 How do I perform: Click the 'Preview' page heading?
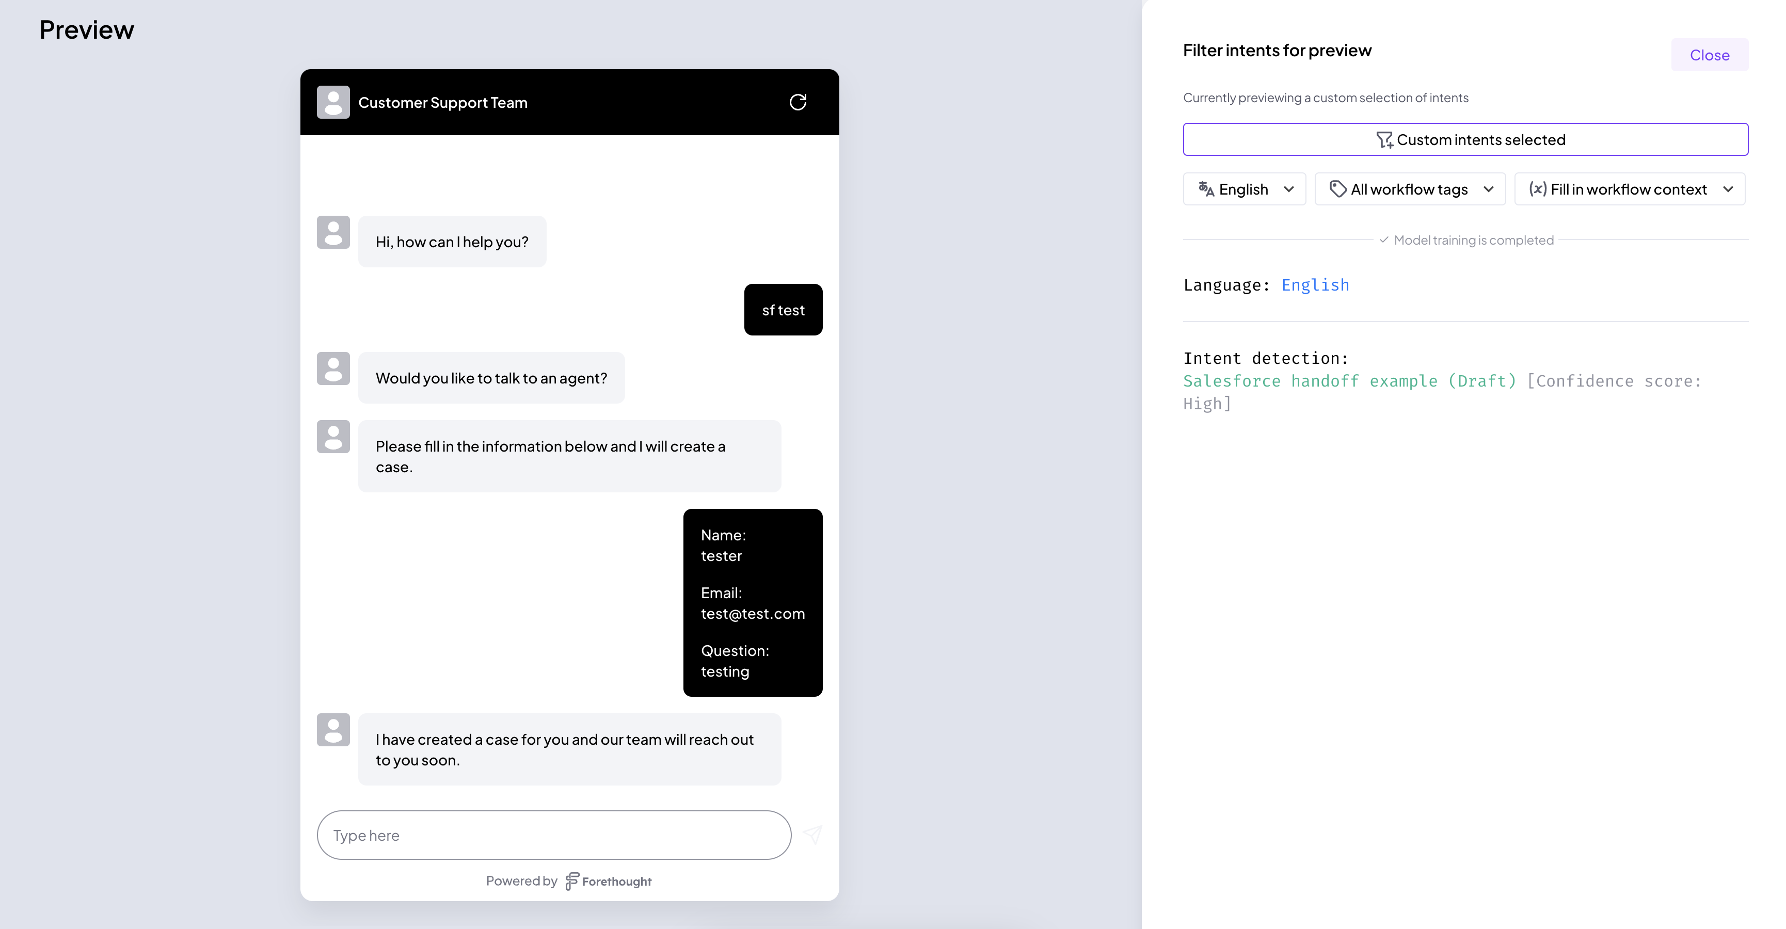pyautogui.click(x=87, y=30)
